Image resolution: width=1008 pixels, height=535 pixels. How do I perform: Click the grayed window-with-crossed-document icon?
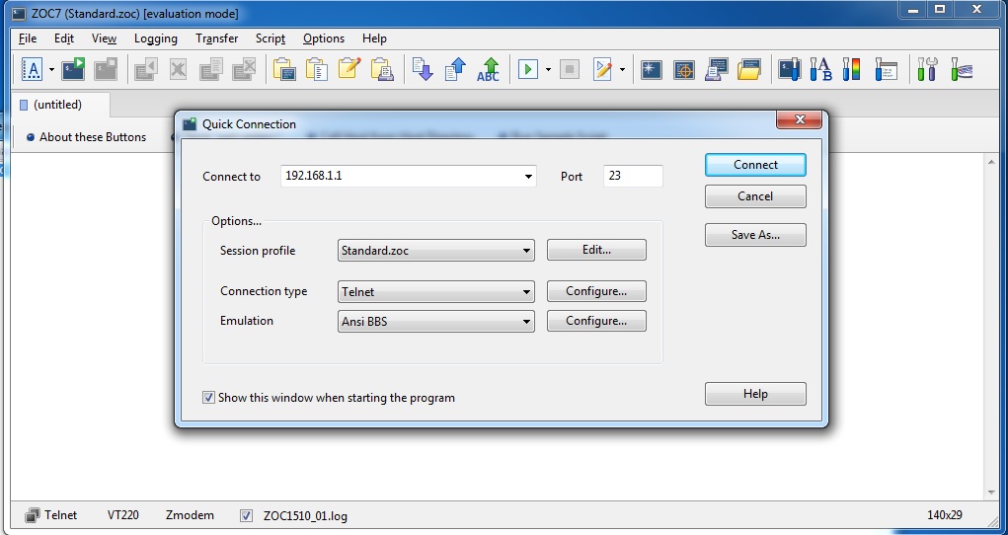tap(244, 69)
